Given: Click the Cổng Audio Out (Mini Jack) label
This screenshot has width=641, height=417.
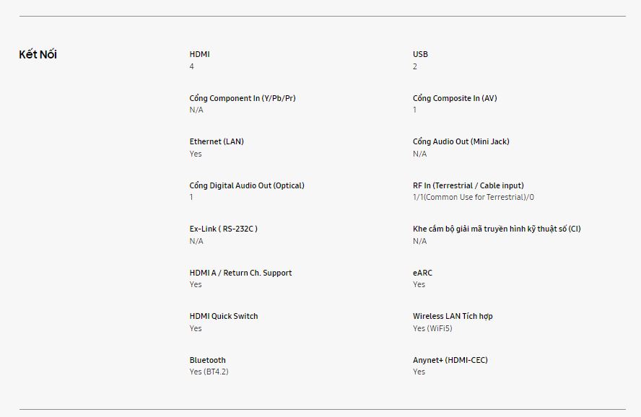Looking at the screenshot, I should tap(461, 141).
